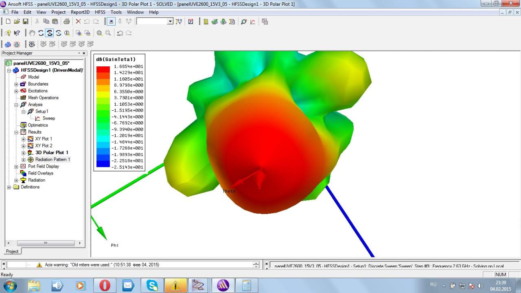Click the Save disk icon
This screenshot has width=521, height=293.
[x=25, y=22]
